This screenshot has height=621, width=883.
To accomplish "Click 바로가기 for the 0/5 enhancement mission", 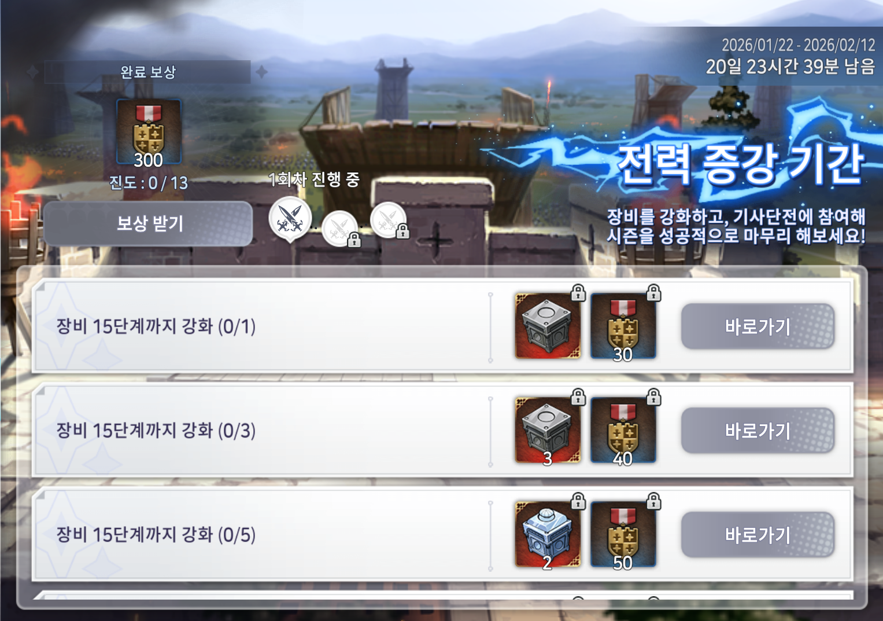I will [x=758, y=535].
